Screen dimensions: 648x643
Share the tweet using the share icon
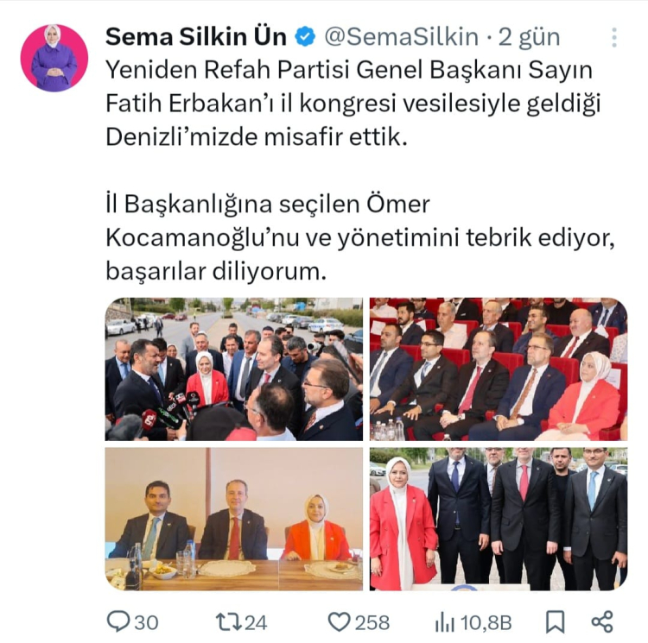pos(602,622)
